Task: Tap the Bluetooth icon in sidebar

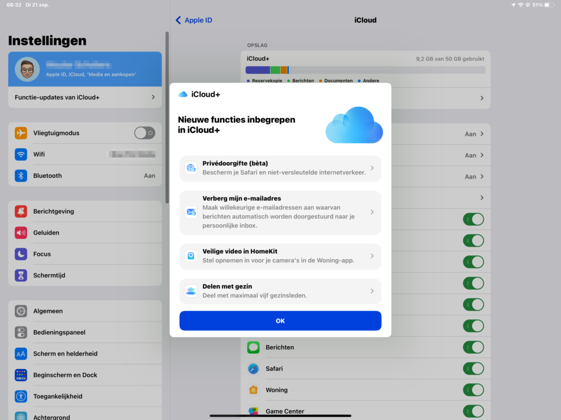Action: (x=21, y=176)
